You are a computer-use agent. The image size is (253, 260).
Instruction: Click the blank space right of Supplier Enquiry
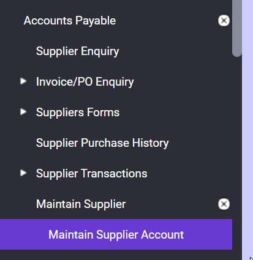pos(176,51)
